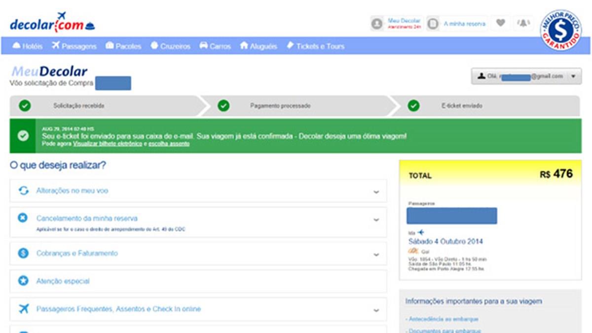592x333 pixels.
Task: Click the Cobranças dollar sign icon
Action: pos(23,253)
